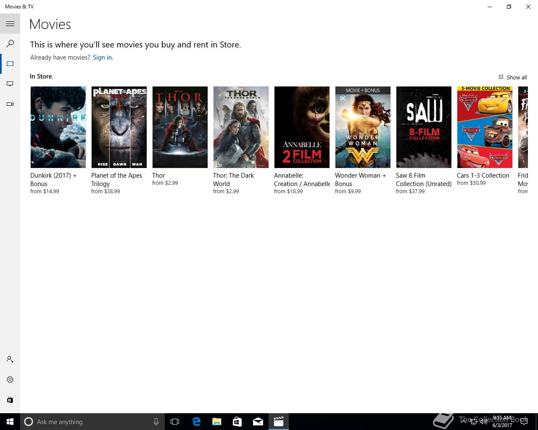Select the Wonder Woman + Bonus poster
The height and width of the screenshot is (430, 538).
pos(363,127)
